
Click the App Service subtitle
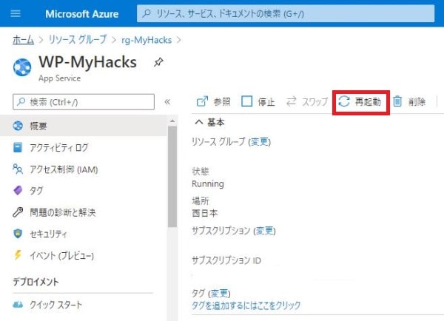tap(59, 78)
